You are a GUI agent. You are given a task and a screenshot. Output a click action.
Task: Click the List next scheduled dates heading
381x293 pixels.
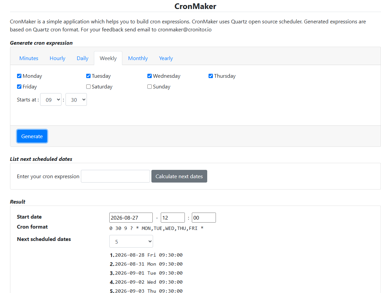click(41, 159)
